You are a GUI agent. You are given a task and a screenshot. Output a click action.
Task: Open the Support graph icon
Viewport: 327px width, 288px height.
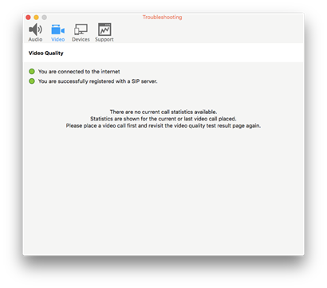coord(104,30)
